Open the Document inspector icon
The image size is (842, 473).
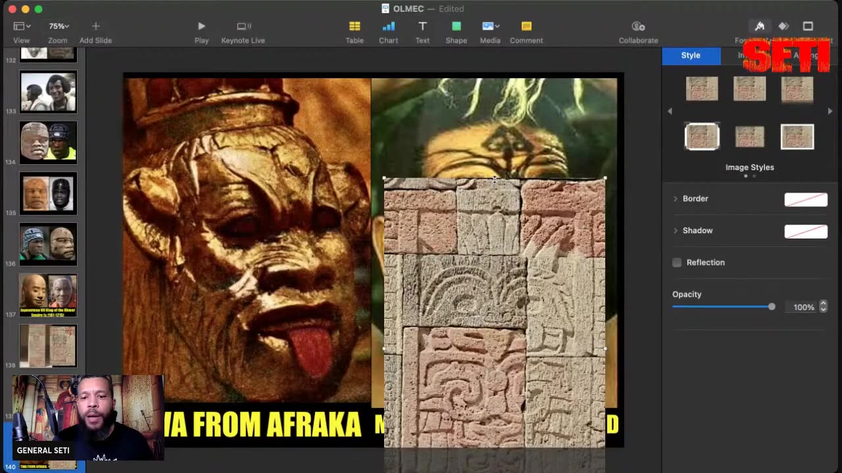click(808, 26)
